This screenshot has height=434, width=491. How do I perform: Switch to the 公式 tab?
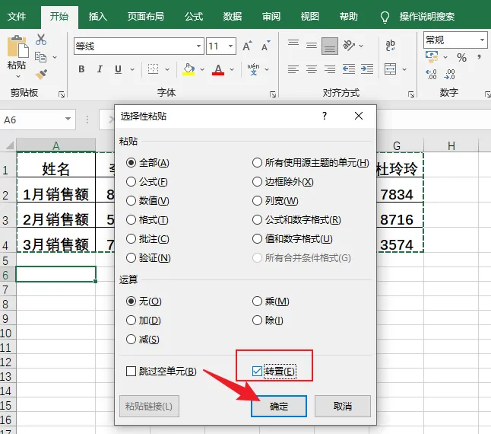194,16
